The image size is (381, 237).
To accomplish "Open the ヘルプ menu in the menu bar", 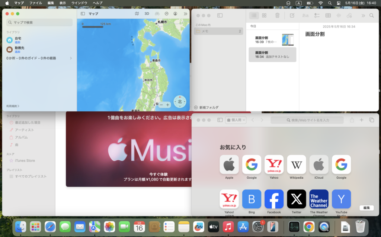I will pos(97,3).
